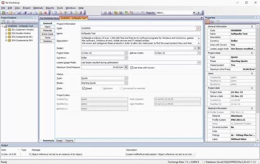Open the Reports Select dropdown
This screenshot has height=164, width=260.
194,13
